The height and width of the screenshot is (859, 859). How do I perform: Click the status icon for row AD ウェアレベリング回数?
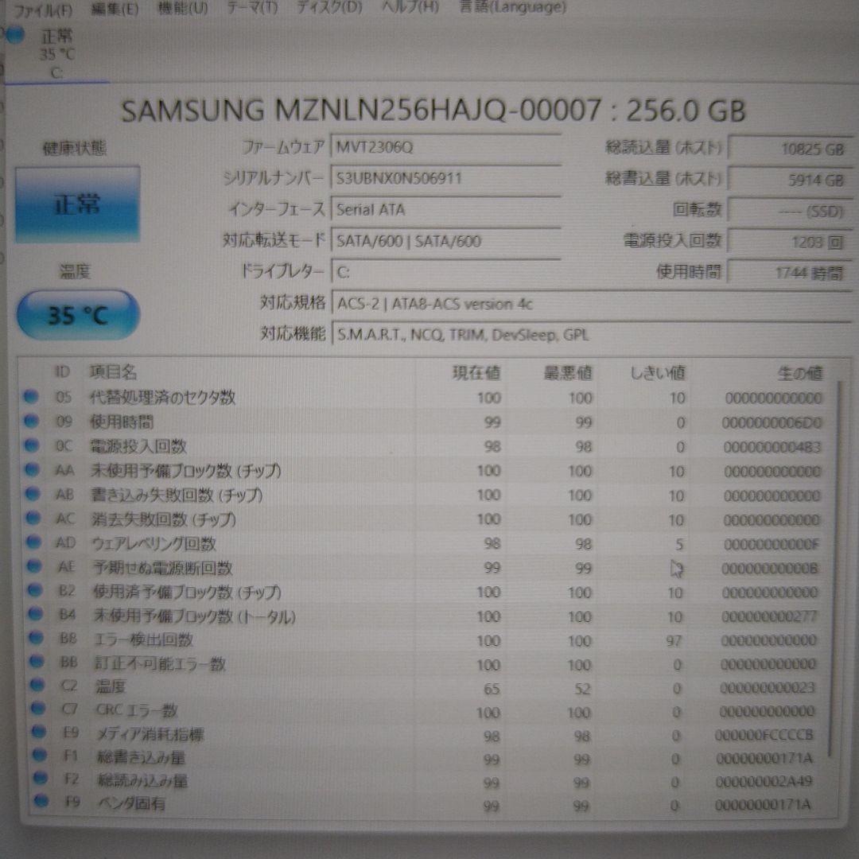point(34,542)
